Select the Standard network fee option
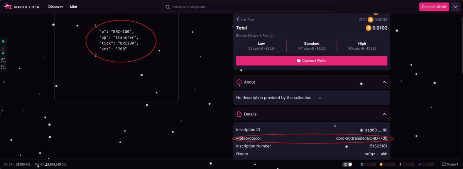463x169 pixels. pyautogui.click(x=312, y=46)
